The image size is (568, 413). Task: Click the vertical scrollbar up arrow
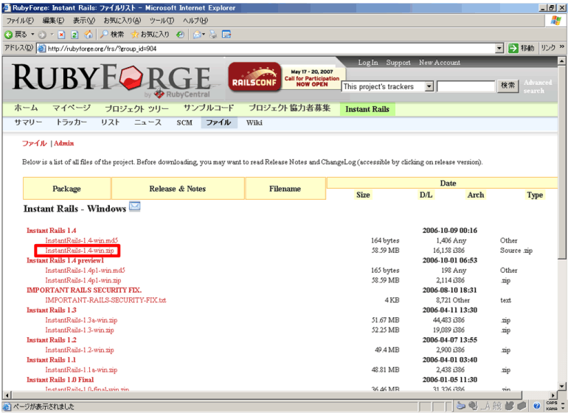(561, 61)
